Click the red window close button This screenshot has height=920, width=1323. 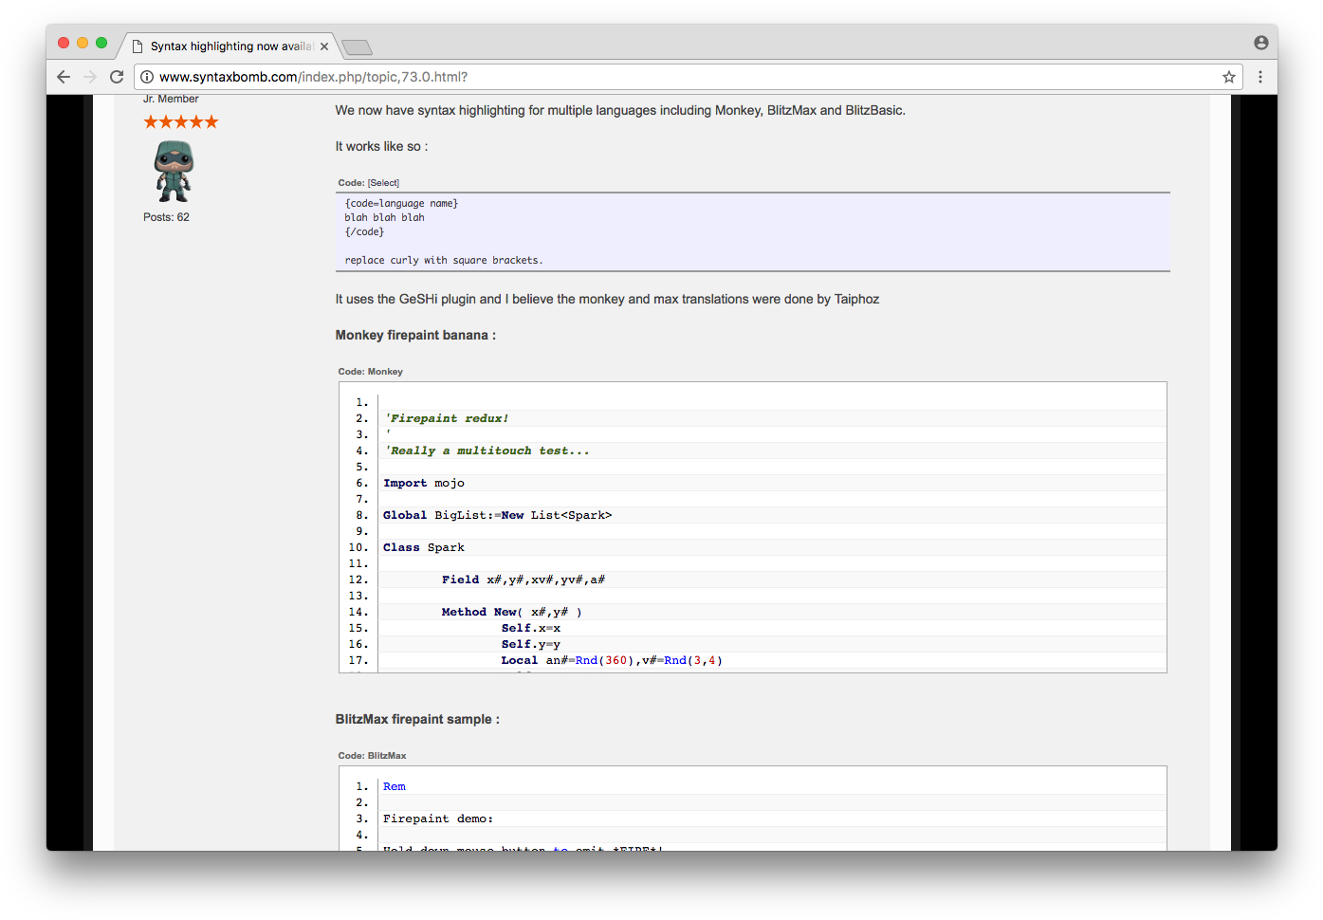(x=64, y=43)
